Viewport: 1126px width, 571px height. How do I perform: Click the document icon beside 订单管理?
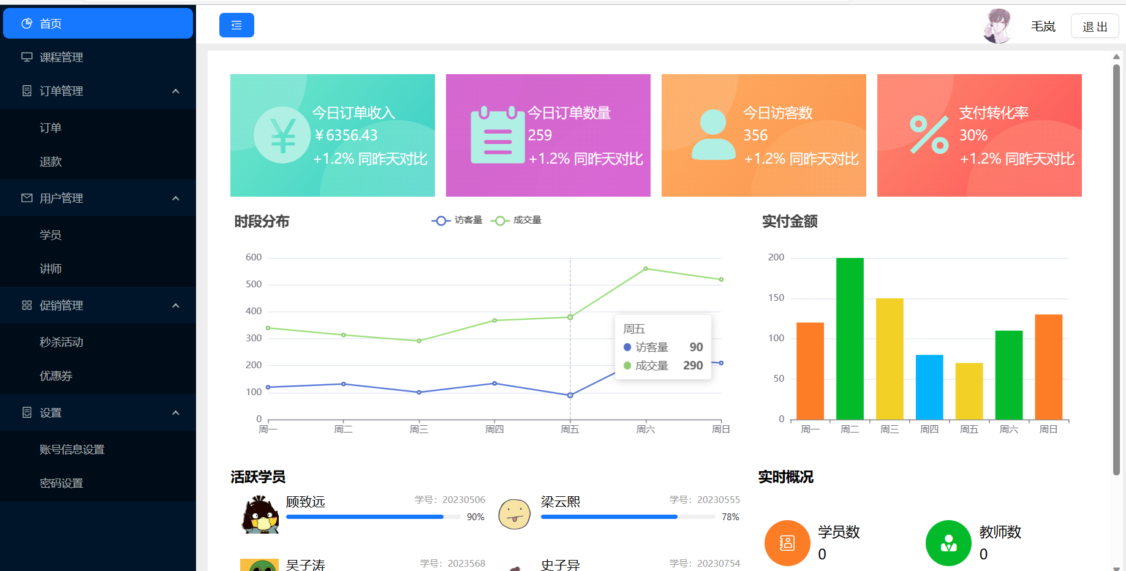pos(27,91)
